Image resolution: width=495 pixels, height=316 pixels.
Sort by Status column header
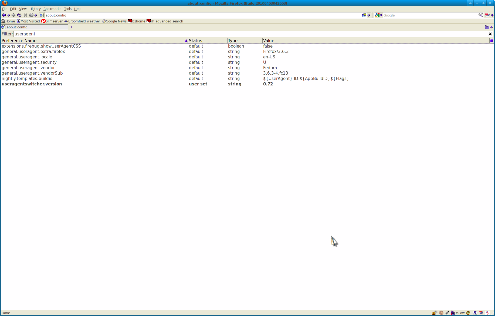(208, 41)
